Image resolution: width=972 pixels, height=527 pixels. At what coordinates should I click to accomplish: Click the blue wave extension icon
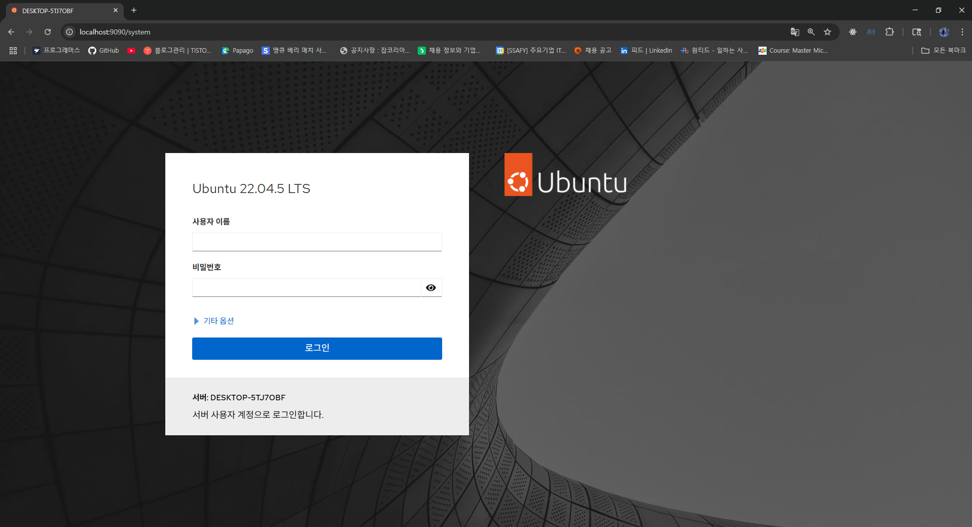[871, 32]
